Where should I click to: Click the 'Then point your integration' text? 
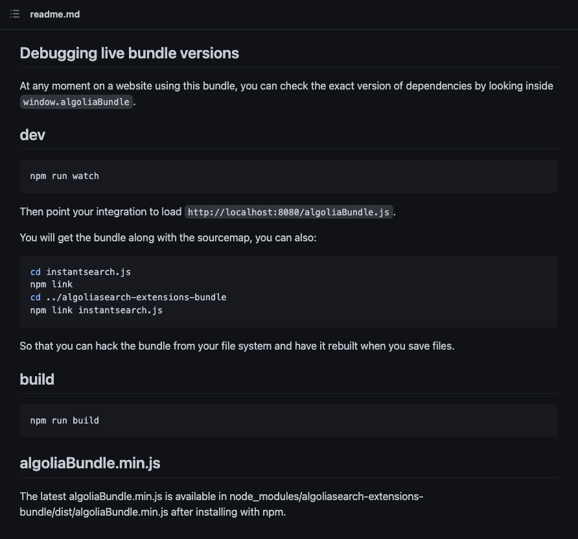coord(100,211)
